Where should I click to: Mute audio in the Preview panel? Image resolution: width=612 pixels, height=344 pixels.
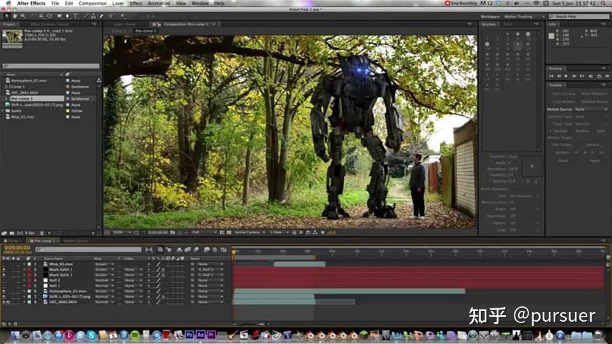coord(590,76)
